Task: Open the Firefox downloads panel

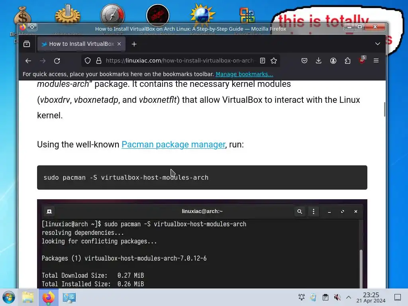Action: pyautogui.click(x=318, y=61)
